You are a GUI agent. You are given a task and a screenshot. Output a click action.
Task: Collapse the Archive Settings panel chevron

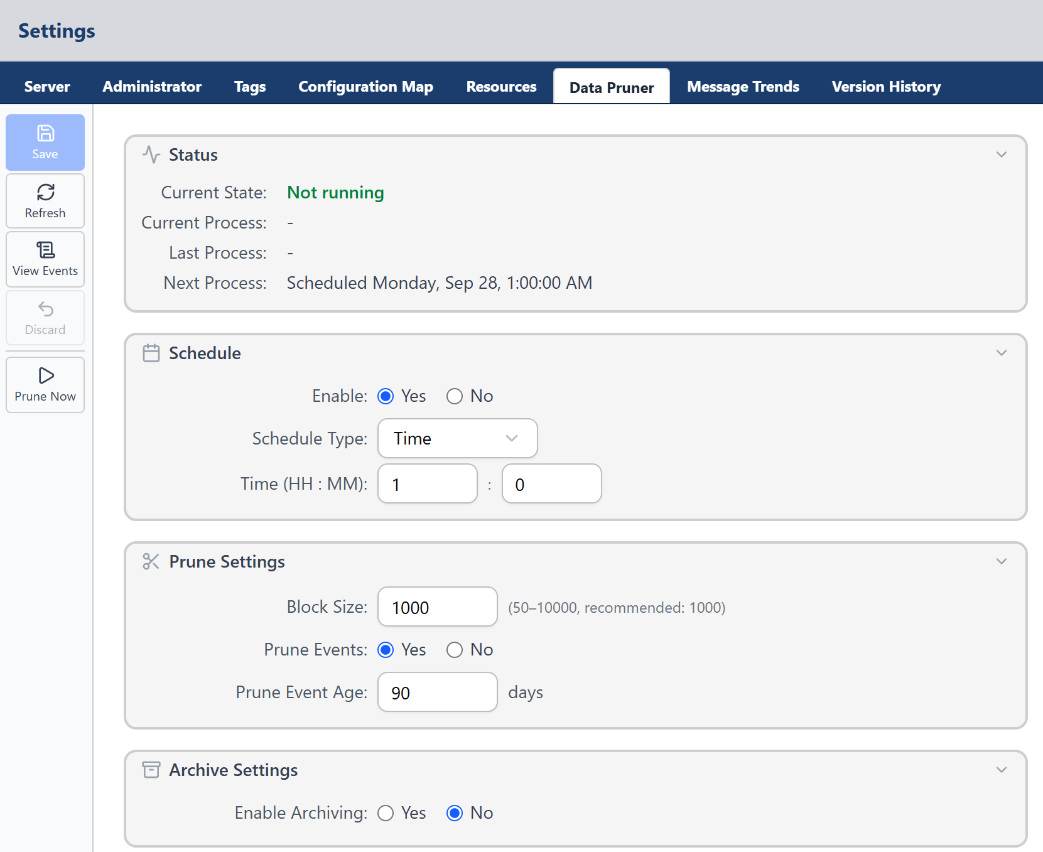[1002, 770]
